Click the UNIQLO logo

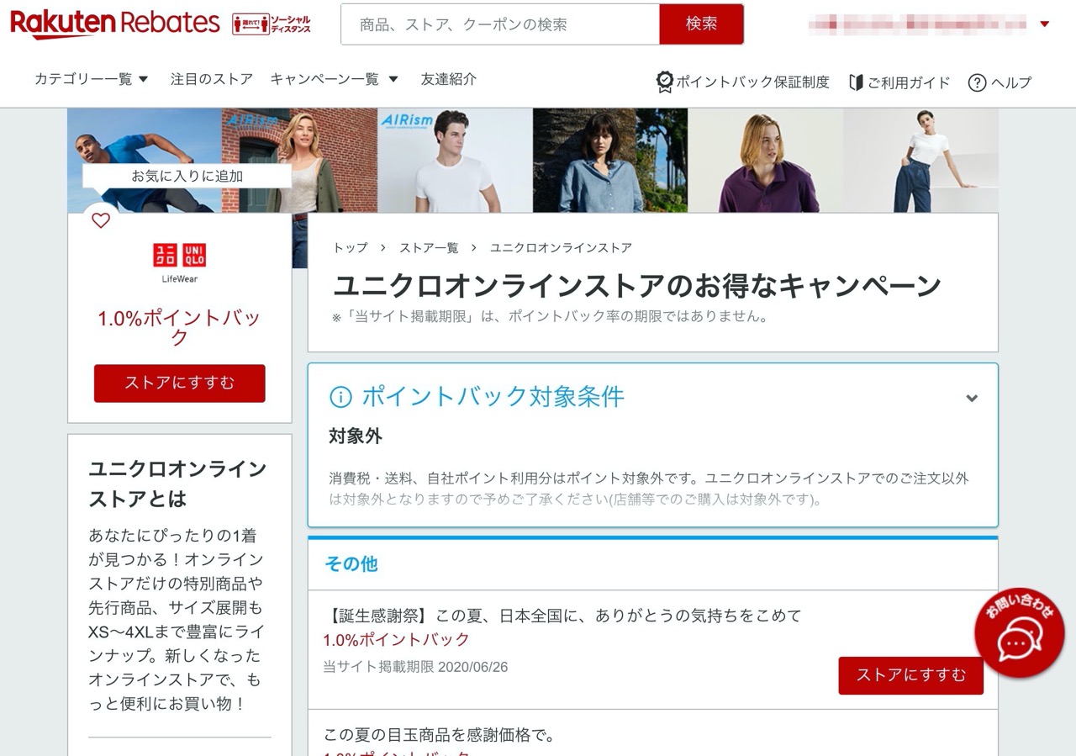[179, 262]
